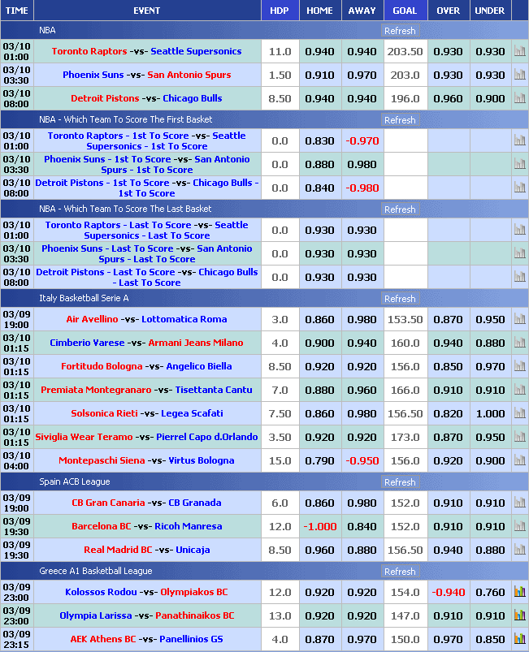Open chart icon for Detroit Pistons Last To Score row
The image size is (529, 652).
(519, 277)
